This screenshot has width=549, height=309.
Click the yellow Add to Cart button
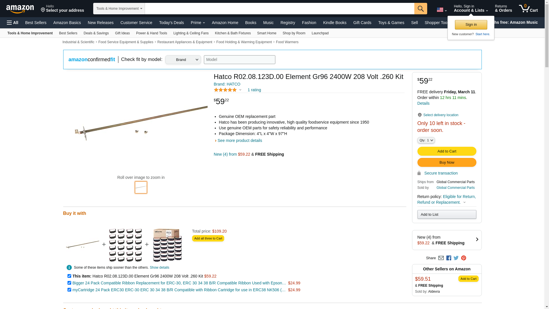click(447, 151)
